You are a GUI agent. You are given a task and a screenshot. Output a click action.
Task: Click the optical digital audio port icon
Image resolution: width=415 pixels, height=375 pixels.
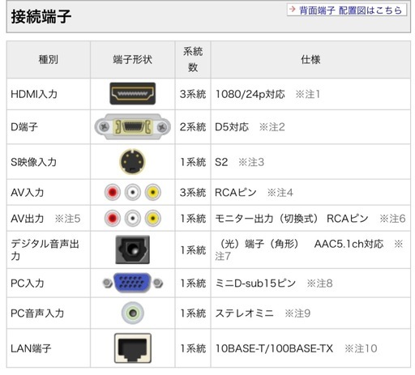pos(132,249)
